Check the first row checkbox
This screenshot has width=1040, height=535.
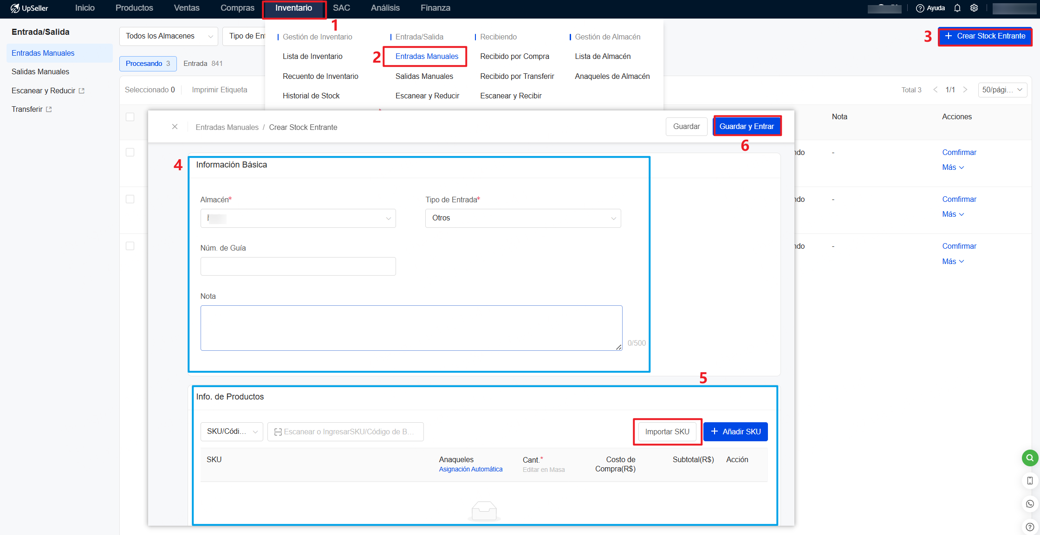130,152
